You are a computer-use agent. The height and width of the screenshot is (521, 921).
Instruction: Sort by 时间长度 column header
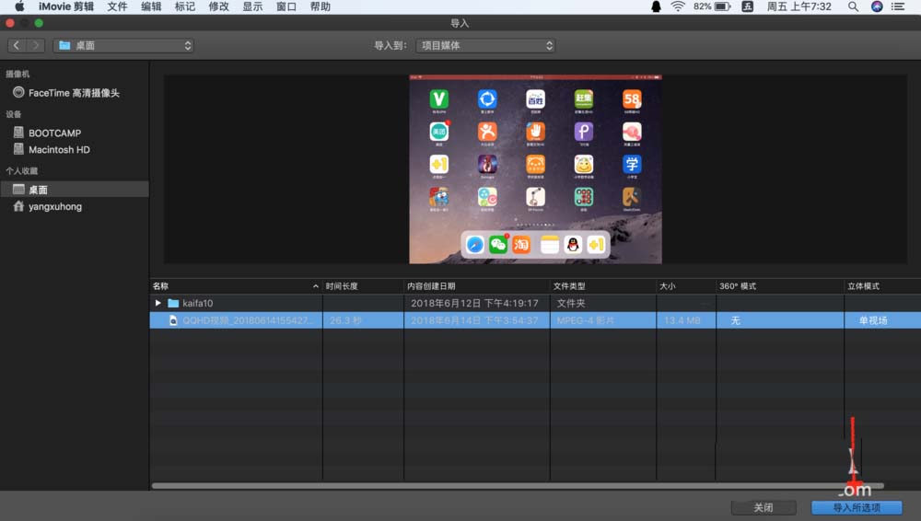[x=342, y=286]
